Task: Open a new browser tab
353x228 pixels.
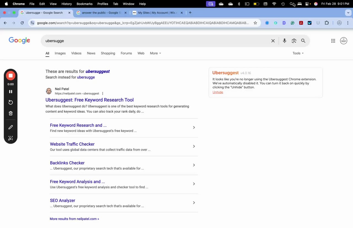Action: click(x=190, y=13)
